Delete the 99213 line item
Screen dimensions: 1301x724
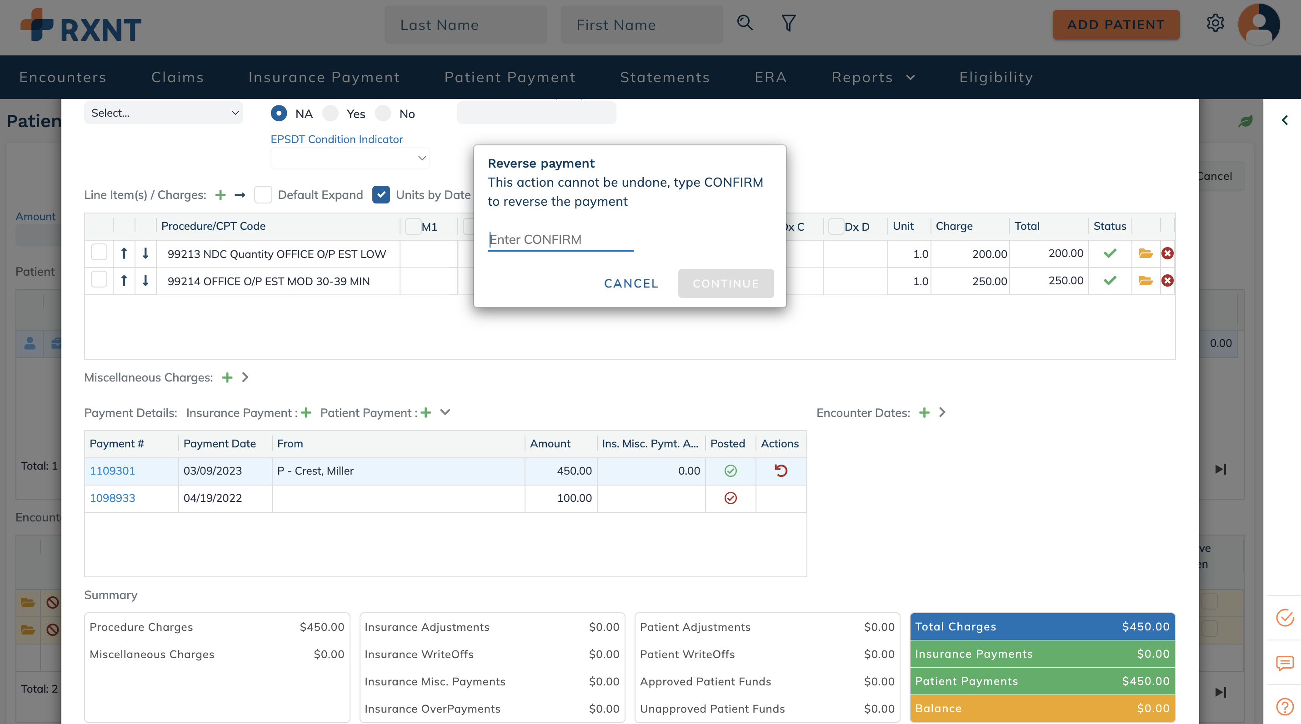pos(1167,253)
